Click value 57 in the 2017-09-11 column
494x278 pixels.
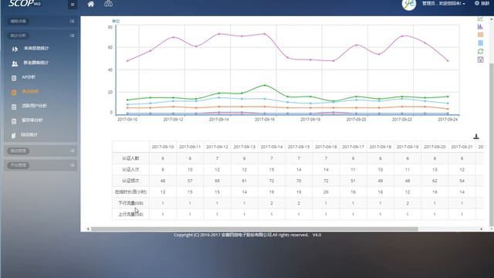190,181
